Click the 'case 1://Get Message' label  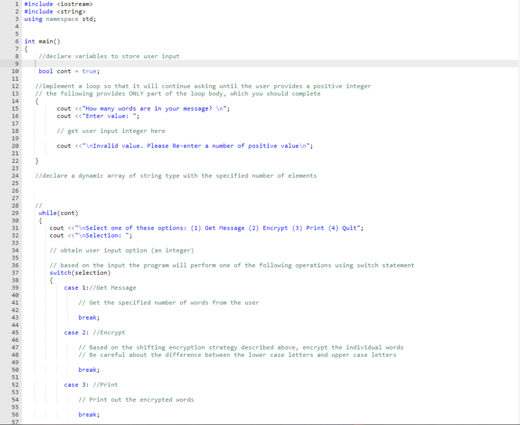tap(91, 288)
